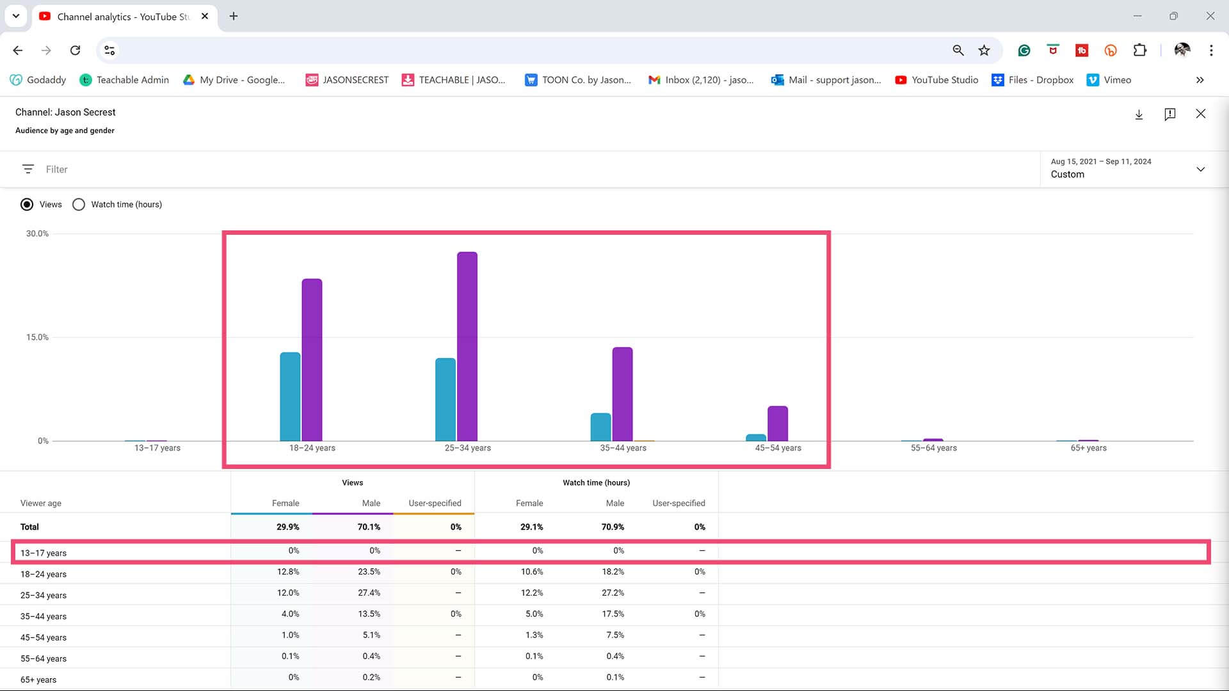1229x691 pixels.
Task: Open site information icon in address bar
Action: 109,51
